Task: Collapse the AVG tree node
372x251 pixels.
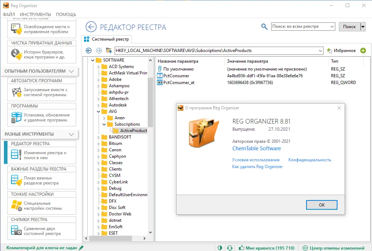Action: pyautogui.click(x=99, y=111)
